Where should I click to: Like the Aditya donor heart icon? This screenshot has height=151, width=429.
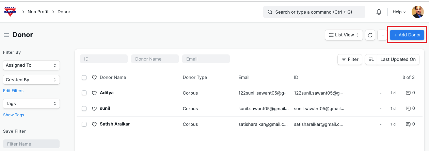tap(94, 93)
